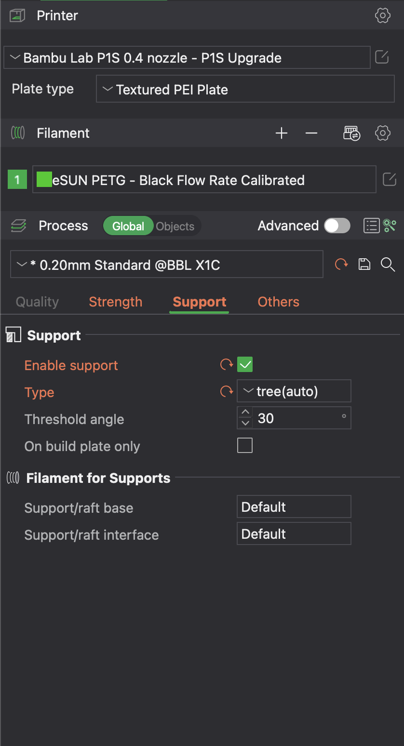The image size is (404, 746).
Task: Edit the Bambu Lab P1S printer preset
Action: click(x=382, y=57)
